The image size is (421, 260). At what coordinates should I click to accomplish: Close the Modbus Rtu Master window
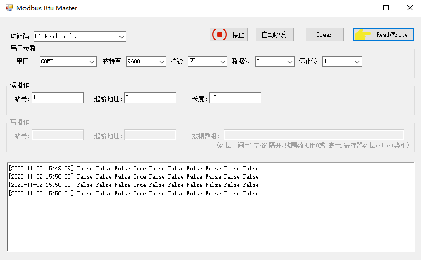tap(410, 8)
